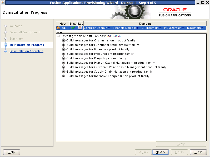Expand Incentive Compensation product family messages
Viewport: 210px width, 157px height.
(x=64, y=76)
